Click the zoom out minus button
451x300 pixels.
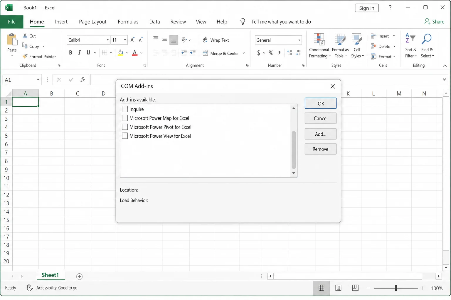pyautogui.click(x=368, y=288)
